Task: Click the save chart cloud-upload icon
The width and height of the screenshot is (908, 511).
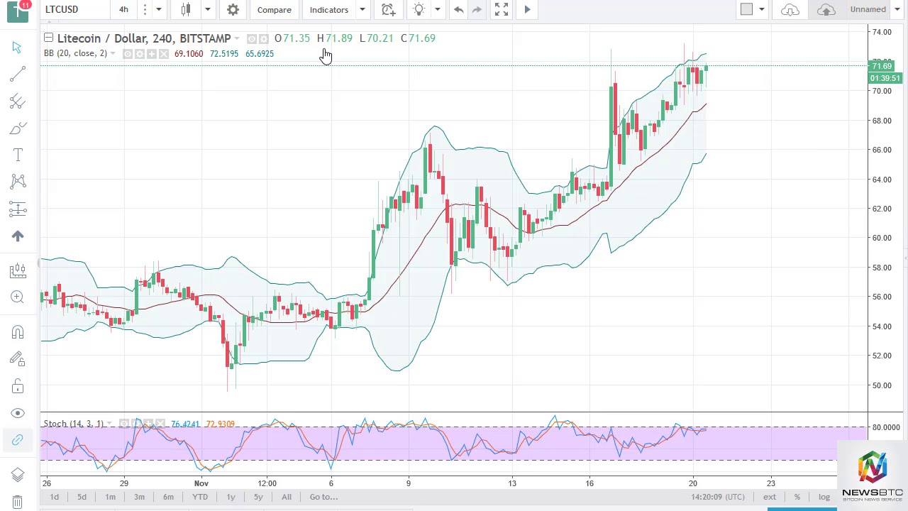Action: pyautogui.click(x=826, y=9)
